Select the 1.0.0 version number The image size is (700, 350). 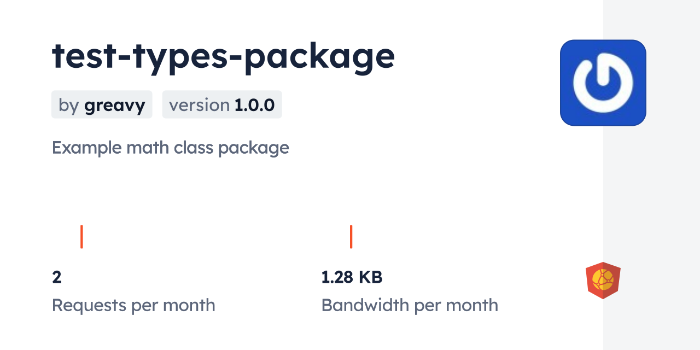click(x=254, y=104)
